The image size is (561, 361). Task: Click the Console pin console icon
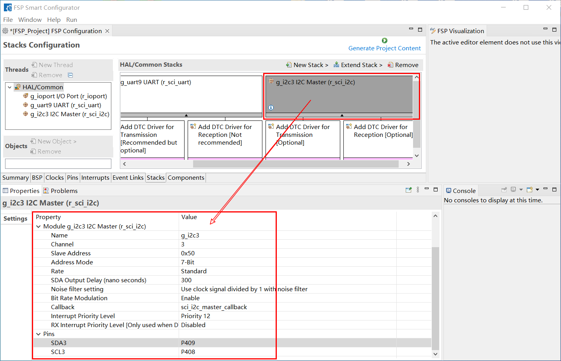click(504, 189)
